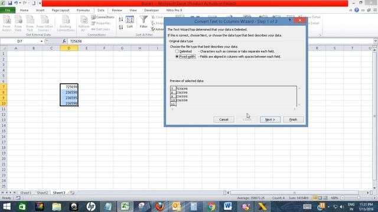Image resolution: width=378 pixels, height=212 pixels.
Task: Click the From Web icon
Action: 18,23
